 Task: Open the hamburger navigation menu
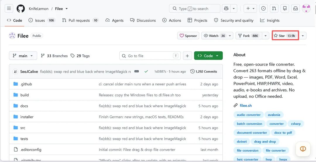(9, 9)
